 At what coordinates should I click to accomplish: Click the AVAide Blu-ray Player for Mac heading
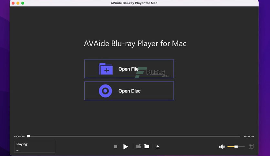click(x=135, y=44)
